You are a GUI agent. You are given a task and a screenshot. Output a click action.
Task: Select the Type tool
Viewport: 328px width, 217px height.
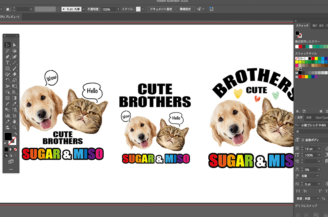(7, 63)
